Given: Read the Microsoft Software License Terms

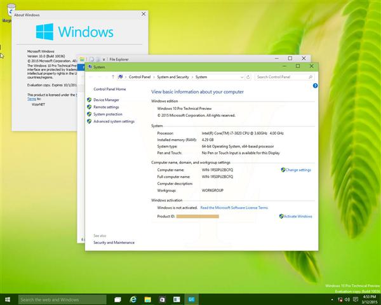Looking at the screenshot, I should click(x=234, y=208).
